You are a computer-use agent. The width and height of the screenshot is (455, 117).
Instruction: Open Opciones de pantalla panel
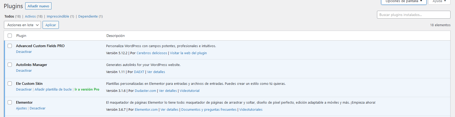(x=404, y=2)
